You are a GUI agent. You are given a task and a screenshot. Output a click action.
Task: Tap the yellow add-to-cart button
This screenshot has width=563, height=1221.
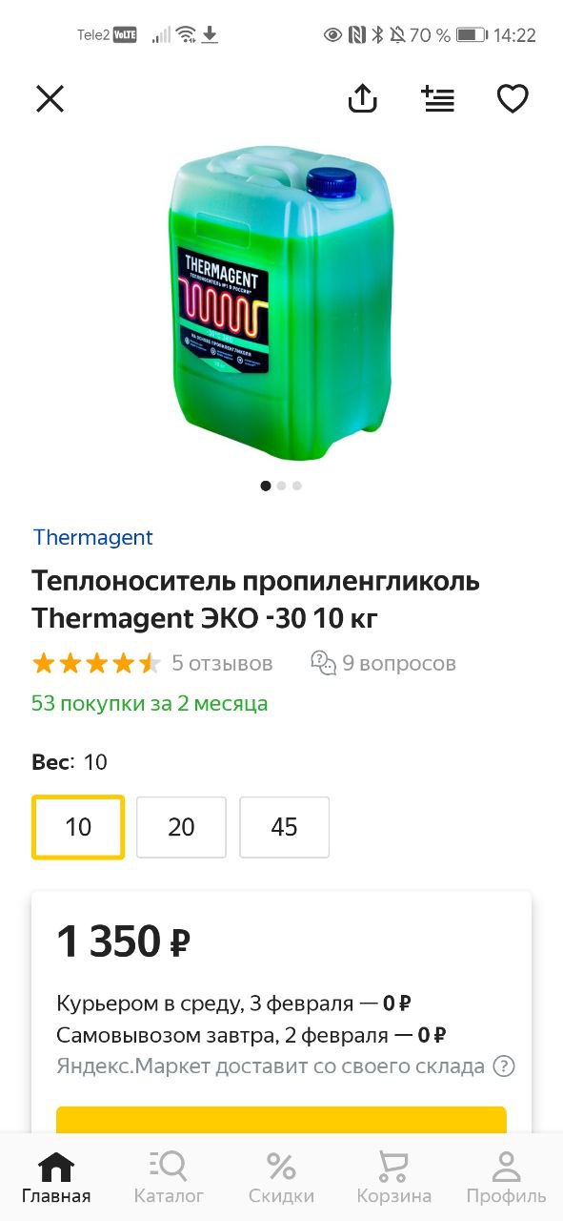click(x=281, y=1120)
